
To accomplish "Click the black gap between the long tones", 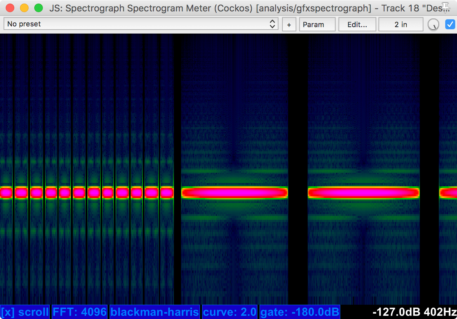I will [x=298, y=193].
